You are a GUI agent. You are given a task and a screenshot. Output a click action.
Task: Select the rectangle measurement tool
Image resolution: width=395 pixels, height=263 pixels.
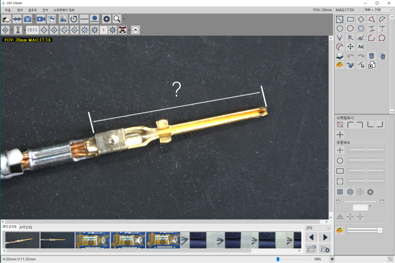350,19
